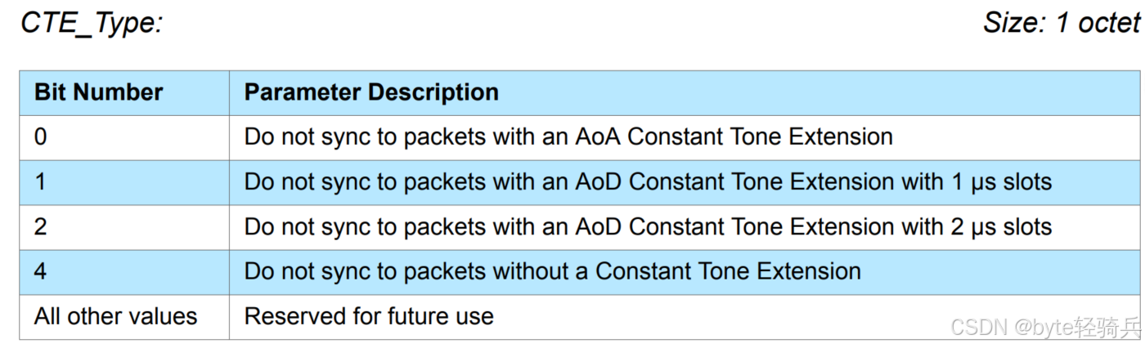The width and height of the screenshot is (1145, 348).
Task: Click the "1 μs slots" text
Action: (x=1001, y=181)
